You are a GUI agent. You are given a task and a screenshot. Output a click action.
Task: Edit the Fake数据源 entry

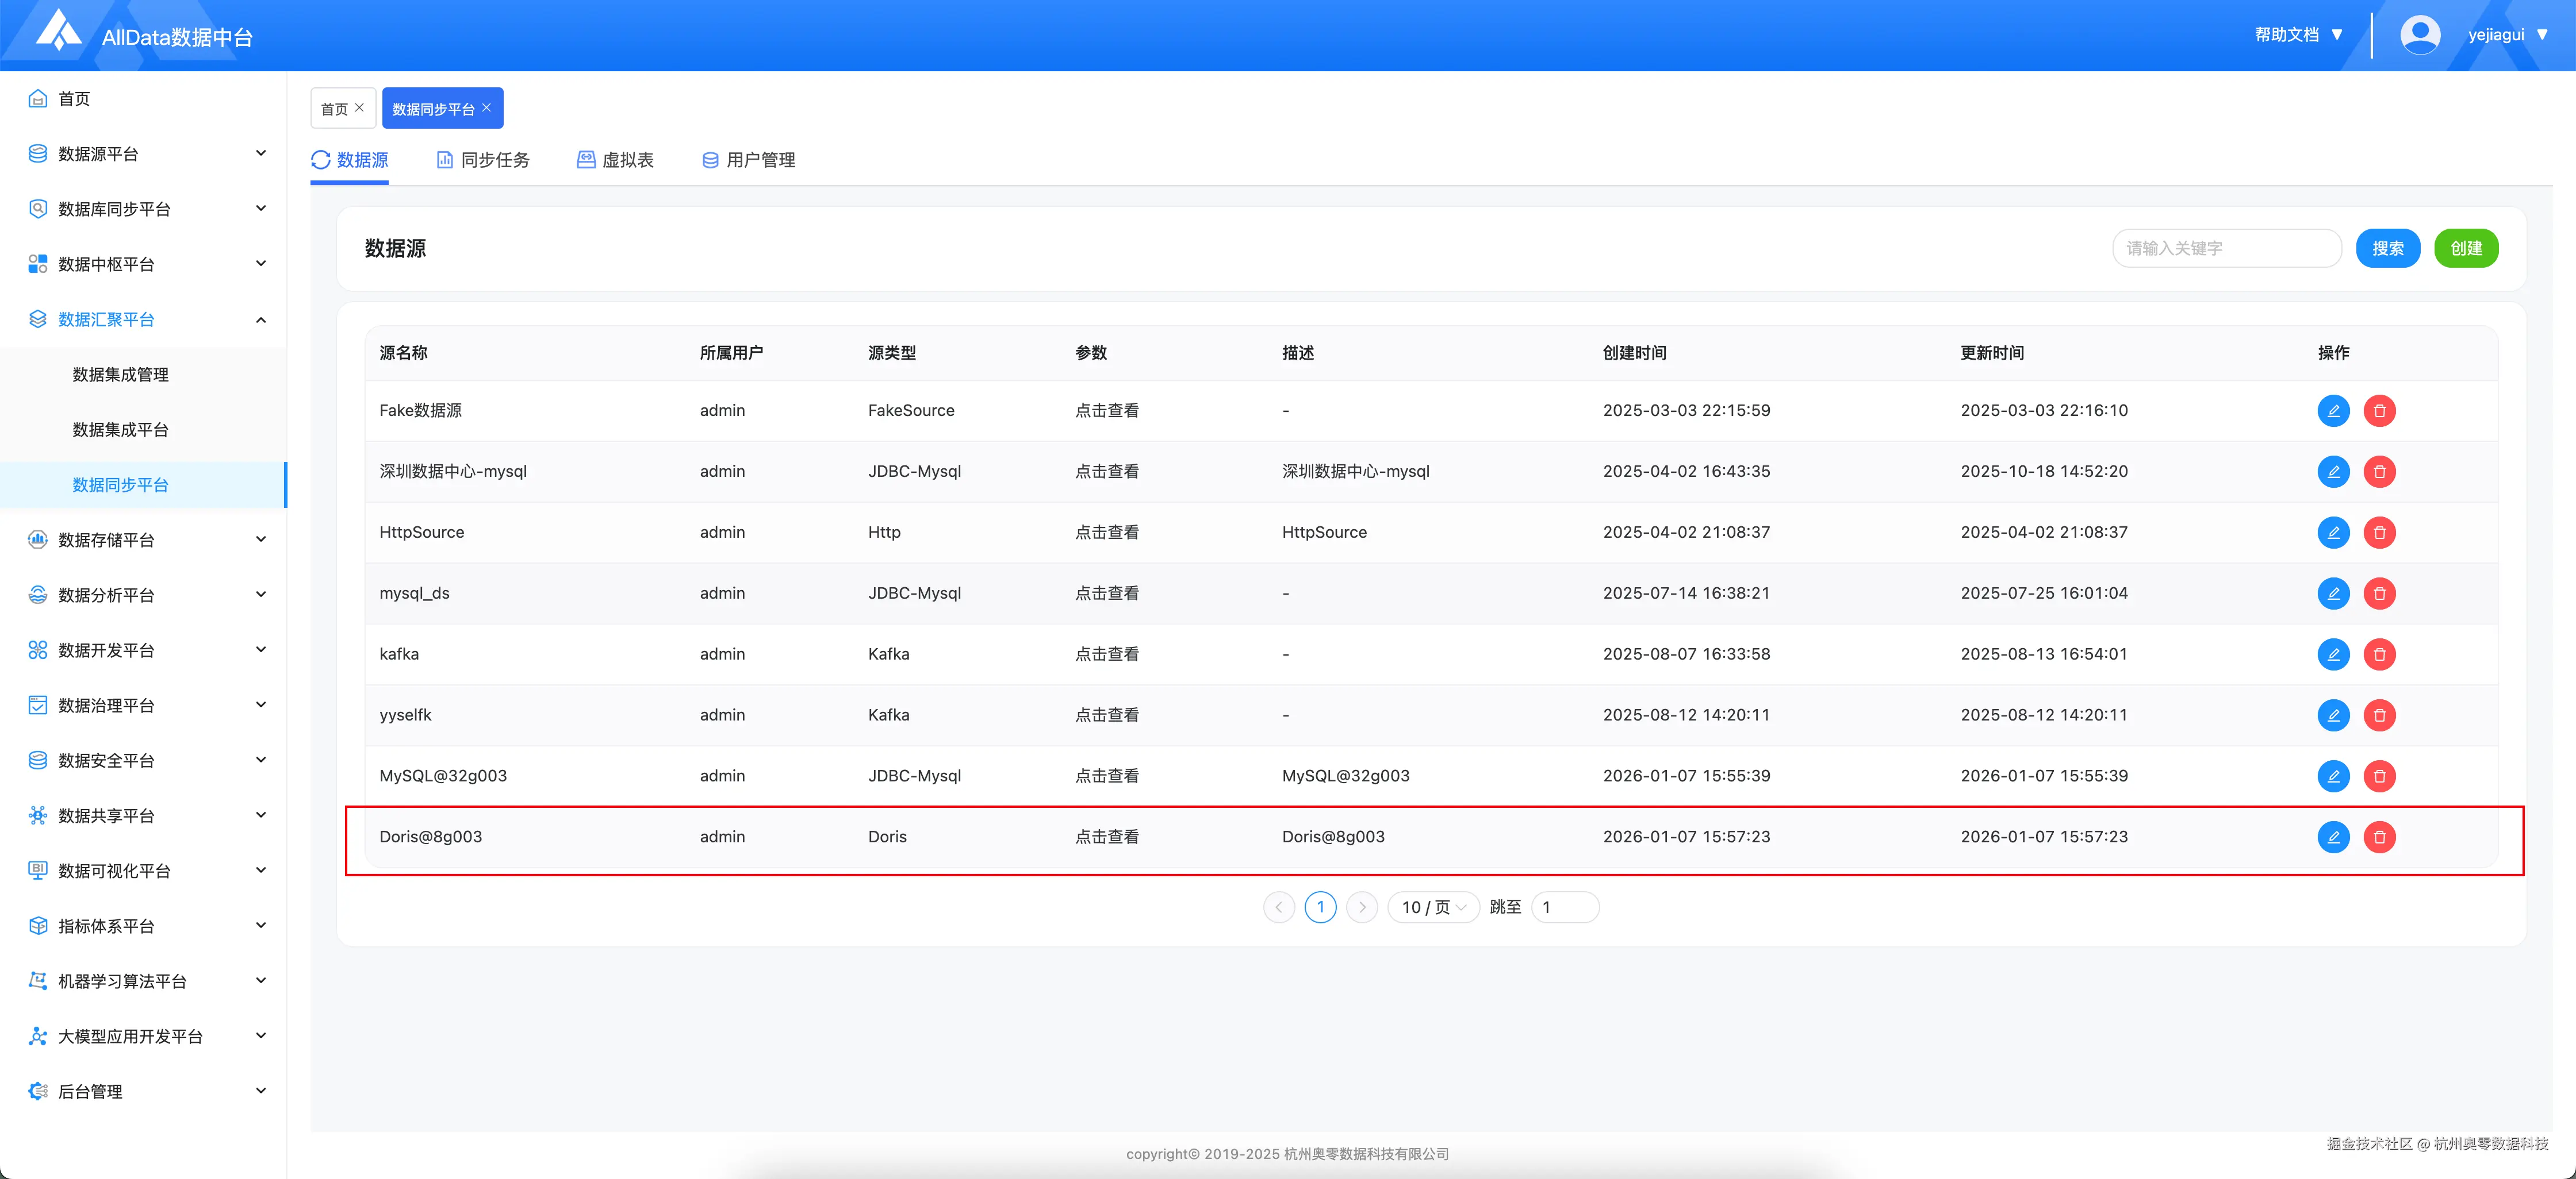(x=2334, y=411)
